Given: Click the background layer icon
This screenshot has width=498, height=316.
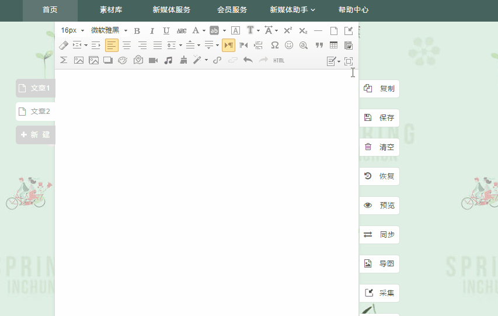Looking at the screenshot, I should pyautogui.click(x=108, y=60).
